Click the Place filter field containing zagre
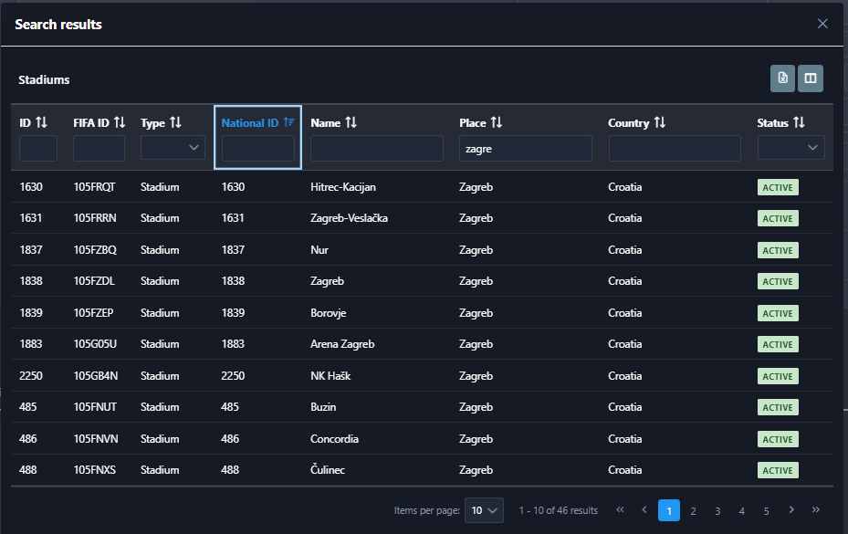Screen dimensions: 848x534 (525, 148)
